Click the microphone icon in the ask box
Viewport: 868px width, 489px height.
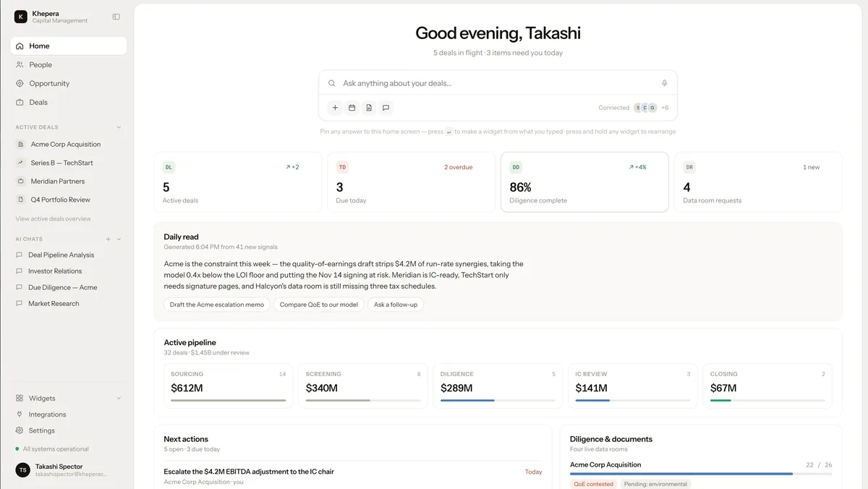point(664,83)
